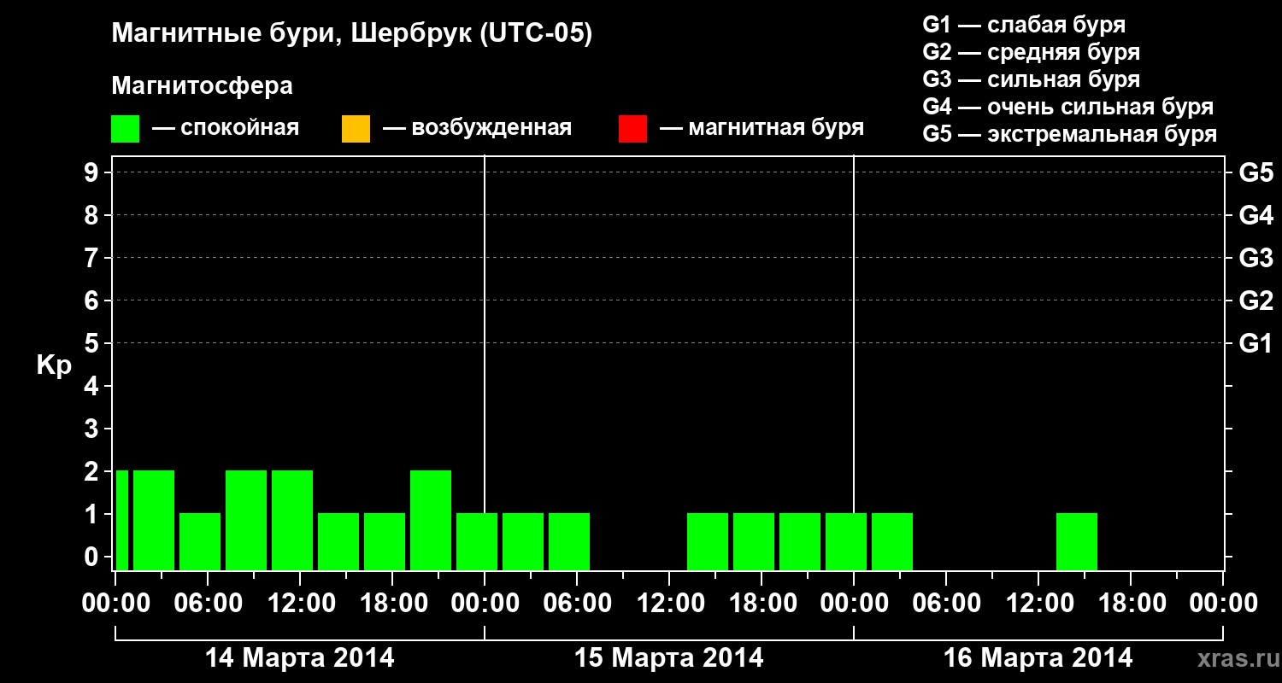Click the green «спокойная» legend swatch

click(126, 129)
